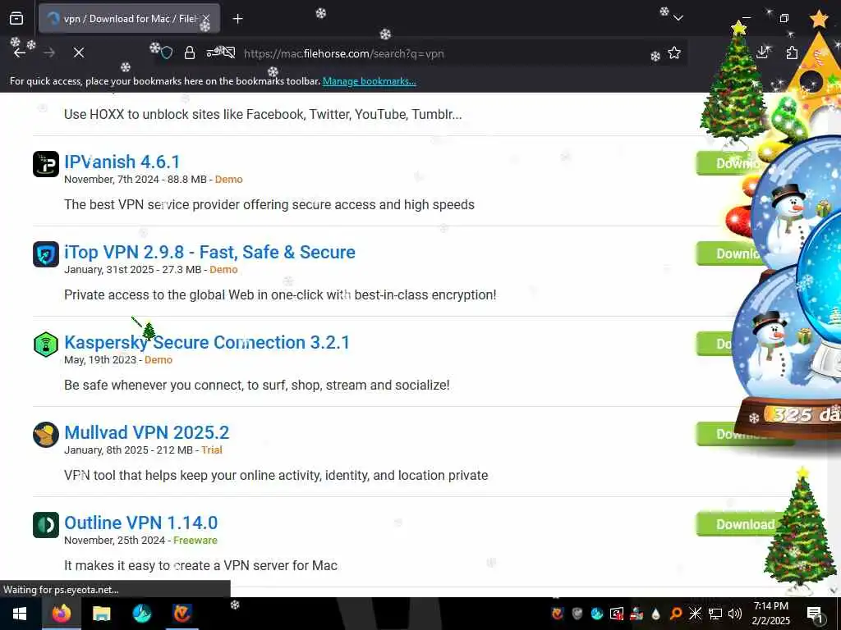Click the orange magnifier tray icon
This screenshot has width=841, height=630.
click(676, 614)
